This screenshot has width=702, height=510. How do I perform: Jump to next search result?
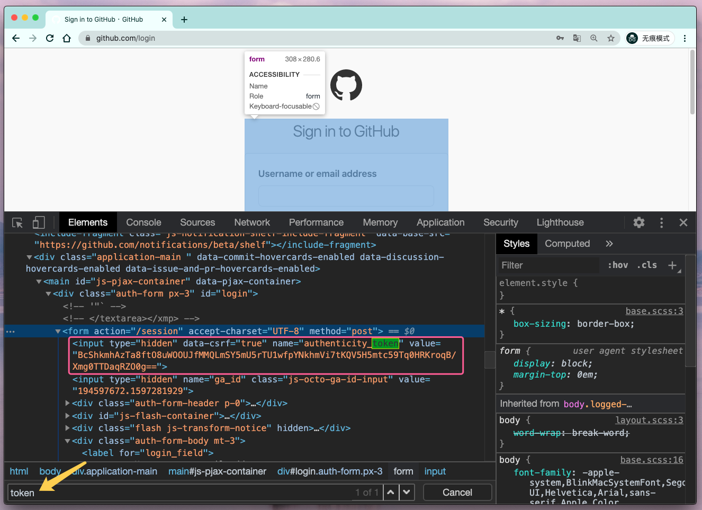(x=406, y=493)
